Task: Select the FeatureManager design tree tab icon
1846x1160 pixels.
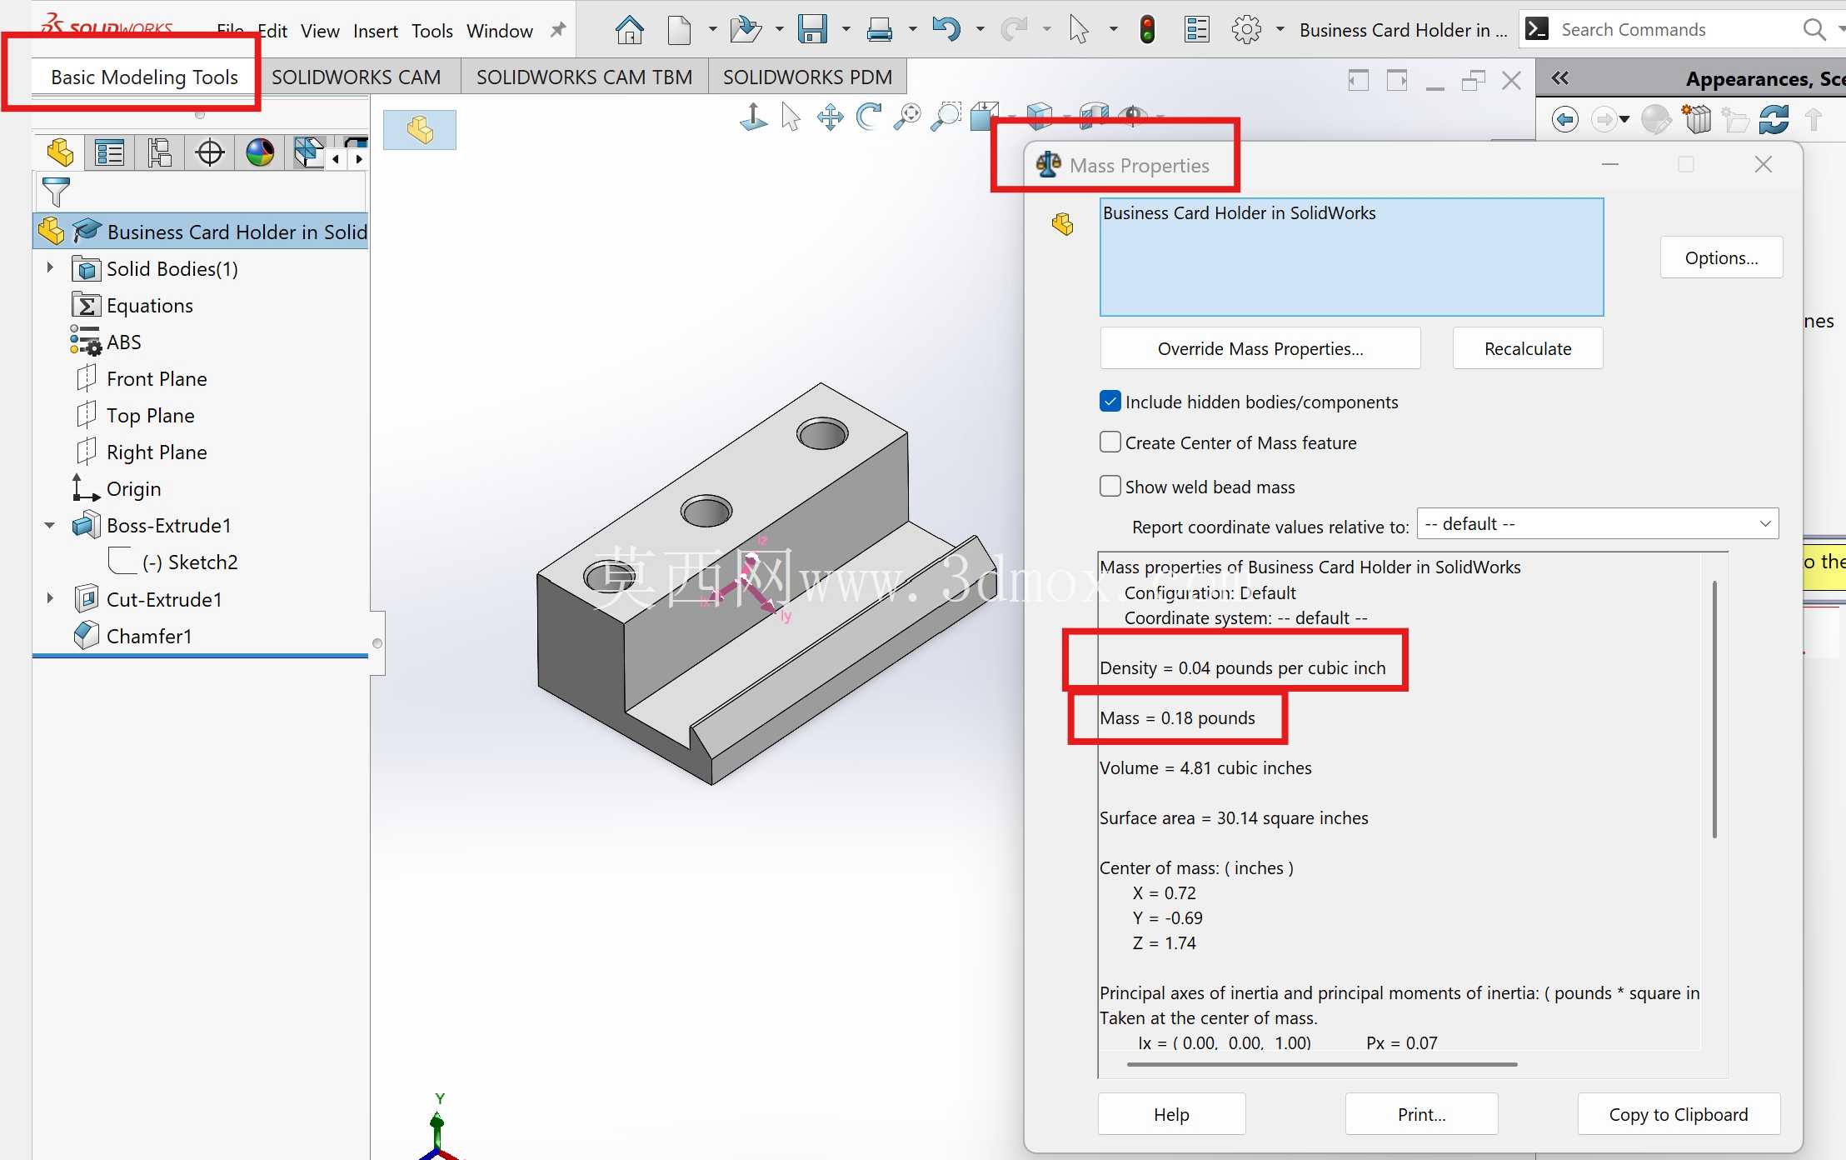Action: click(61, 152)
